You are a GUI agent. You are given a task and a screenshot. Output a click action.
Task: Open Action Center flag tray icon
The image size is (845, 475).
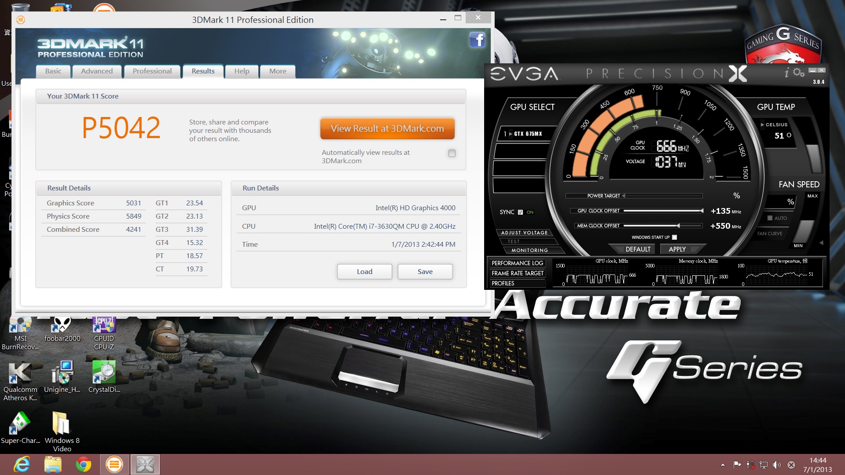click(737, 464)
